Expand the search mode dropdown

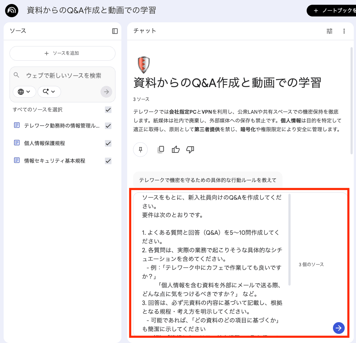[49, 92]
